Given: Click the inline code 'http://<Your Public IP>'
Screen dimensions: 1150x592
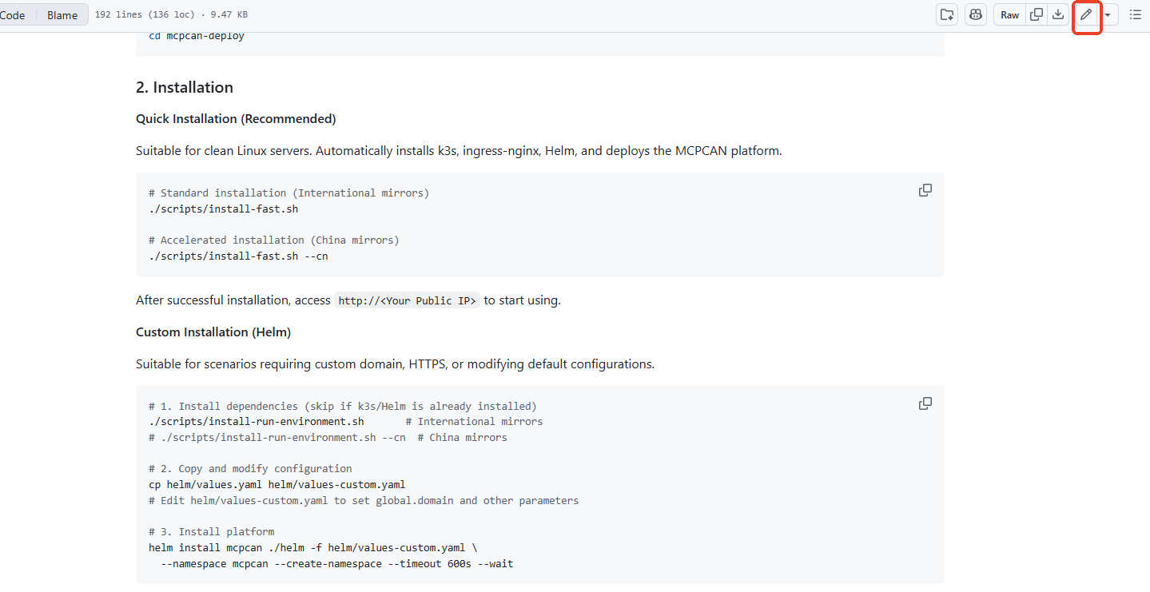Looking at the screenshot, I should pos(407,300).
